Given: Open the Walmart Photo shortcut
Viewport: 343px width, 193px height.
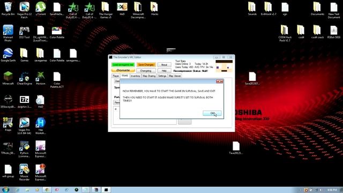Looking at the screenshot, I should 8,33.
